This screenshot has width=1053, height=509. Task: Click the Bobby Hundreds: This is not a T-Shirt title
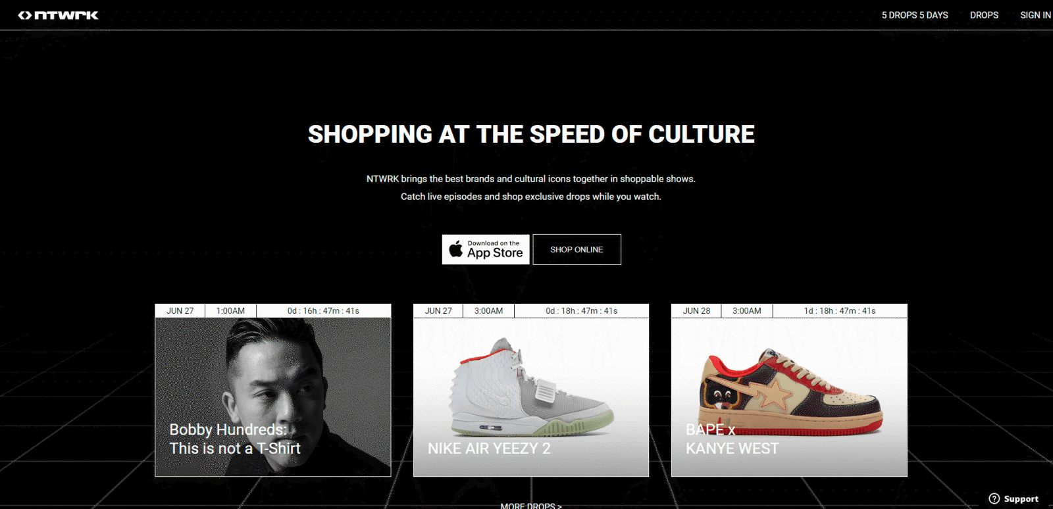tap(235, 439)
